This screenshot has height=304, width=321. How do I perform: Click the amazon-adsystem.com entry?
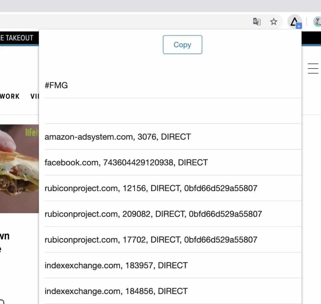pos(118,137)
